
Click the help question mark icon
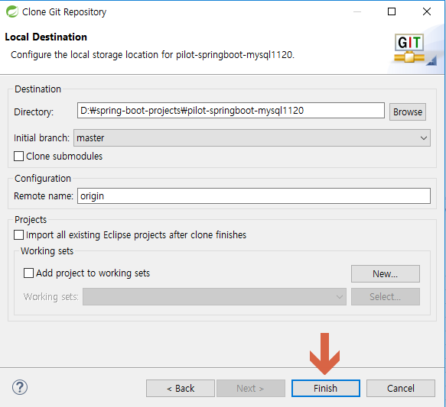(20, 387)
